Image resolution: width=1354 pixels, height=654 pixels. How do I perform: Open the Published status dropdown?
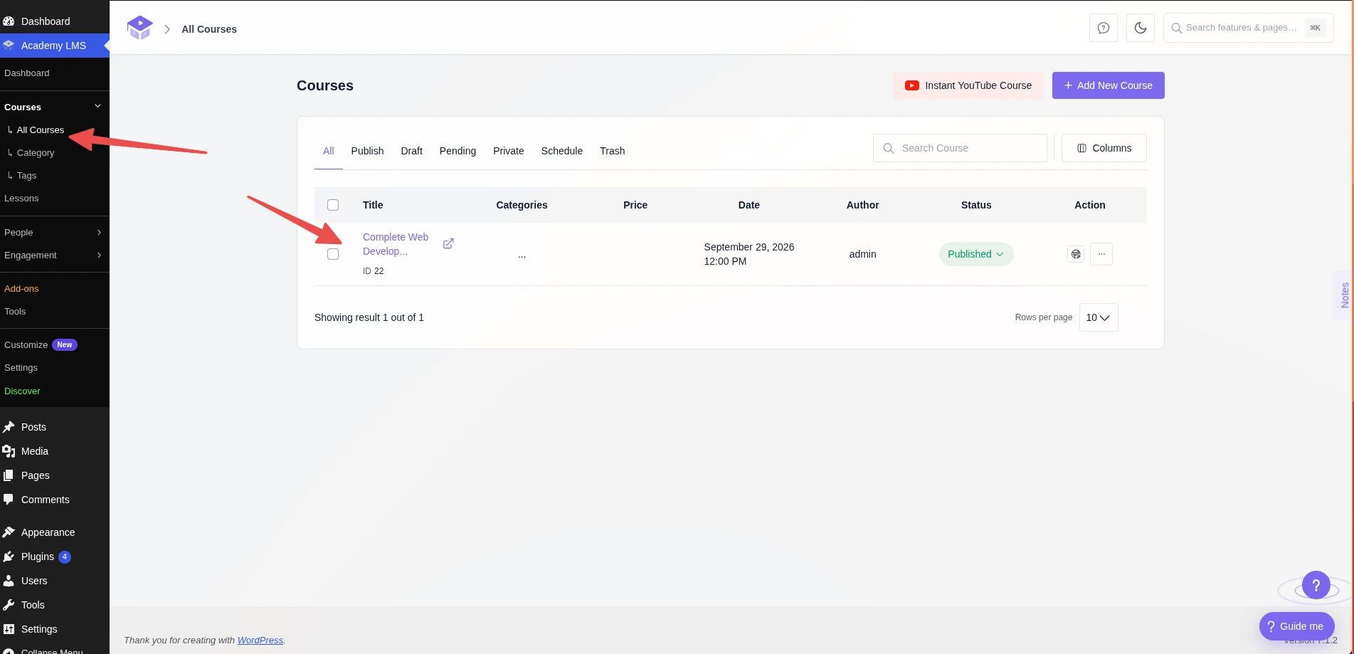[x=976, y=254]
